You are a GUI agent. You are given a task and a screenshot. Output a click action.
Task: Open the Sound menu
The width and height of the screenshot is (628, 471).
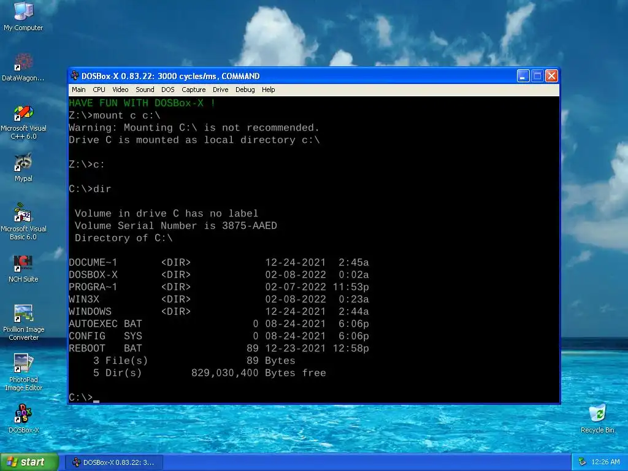145,90
